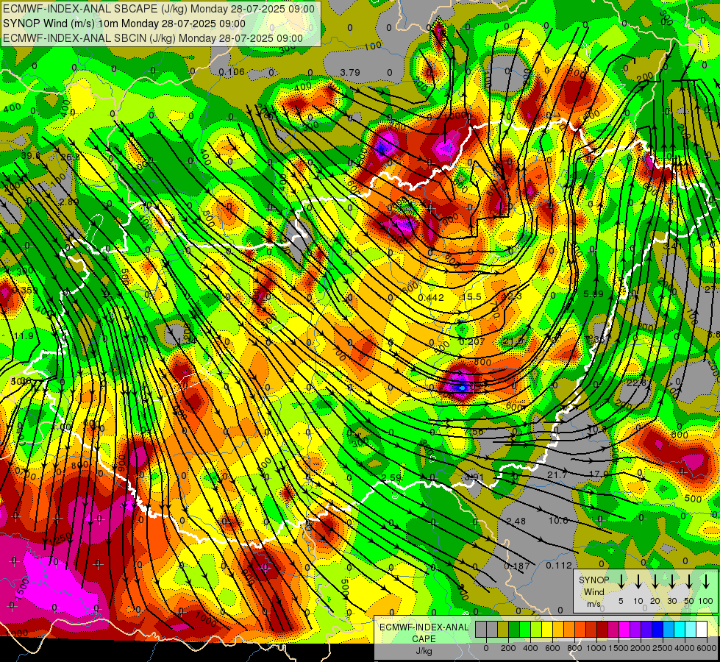Pick the amber CAPE legend swatch after 600
Viewport: 720px width, 662px height.
(x=558, y=629)
